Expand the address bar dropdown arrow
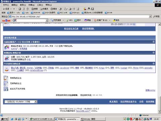This screenshot has height=121, width=161. click(x=150, y=16)
